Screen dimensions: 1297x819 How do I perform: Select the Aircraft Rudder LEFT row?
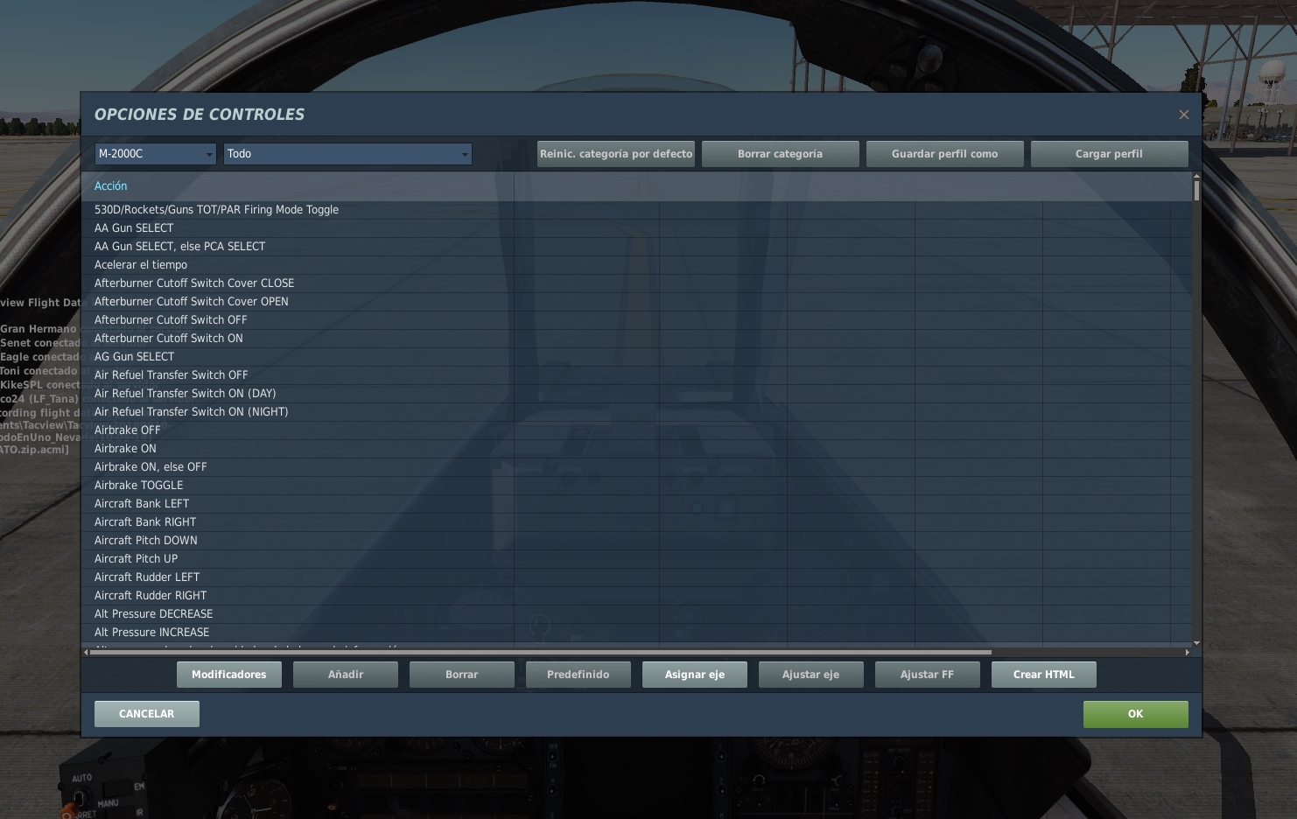[637, 577]
